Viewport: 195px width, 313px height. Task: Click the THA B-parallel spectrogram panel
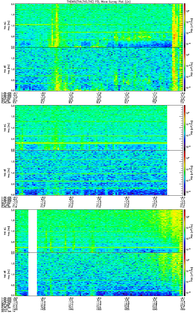pyautogui.click(x=99, y=69)
